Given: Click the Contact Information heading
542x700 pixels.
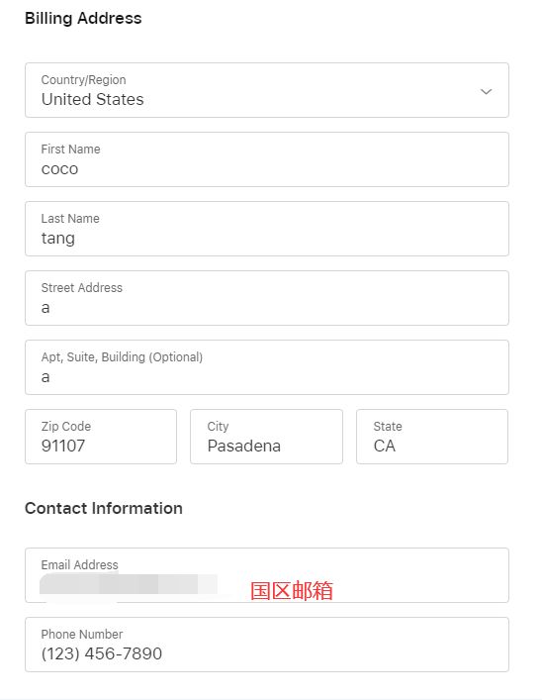Looking at the screenshot, I should click(104, 508).
